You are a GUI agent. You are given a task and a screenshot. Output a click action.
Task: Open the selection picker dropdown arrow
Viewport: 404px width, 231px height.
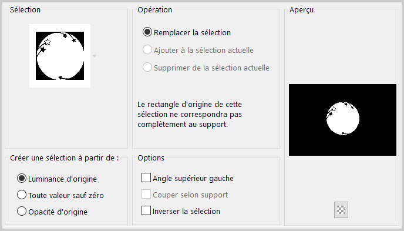coord(95,56)
